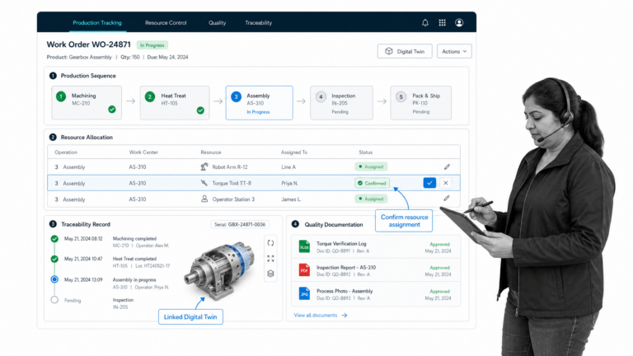
Task: Confirm Torque Tool TT-8 assignment with checkmark
Action: click(429, 183)
